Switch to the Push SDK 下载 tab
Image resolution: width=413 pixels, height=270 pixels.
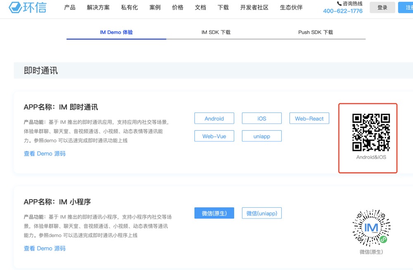click(316, 32)
